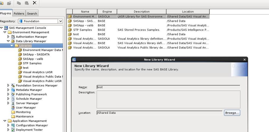Click the Schedule Manager clock icon

[x=13, y=99]
